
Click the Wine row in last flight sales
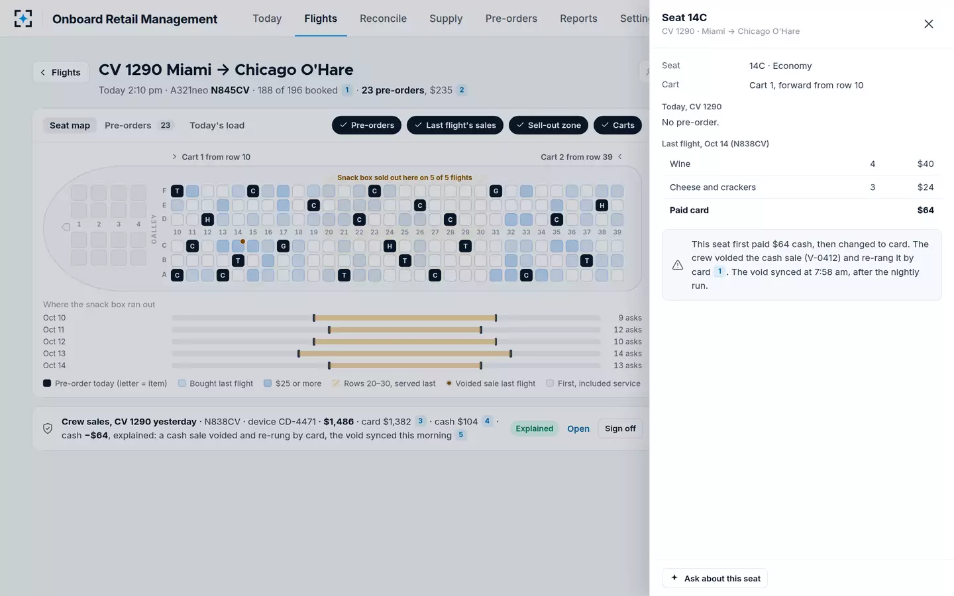click(802, 164)
